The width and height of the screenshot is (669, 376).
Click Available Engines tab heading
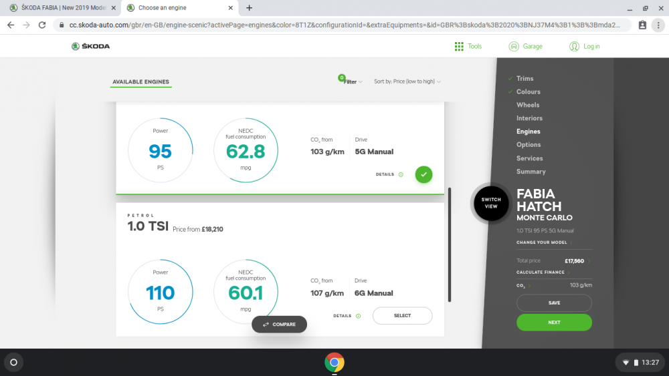[140, 81]
